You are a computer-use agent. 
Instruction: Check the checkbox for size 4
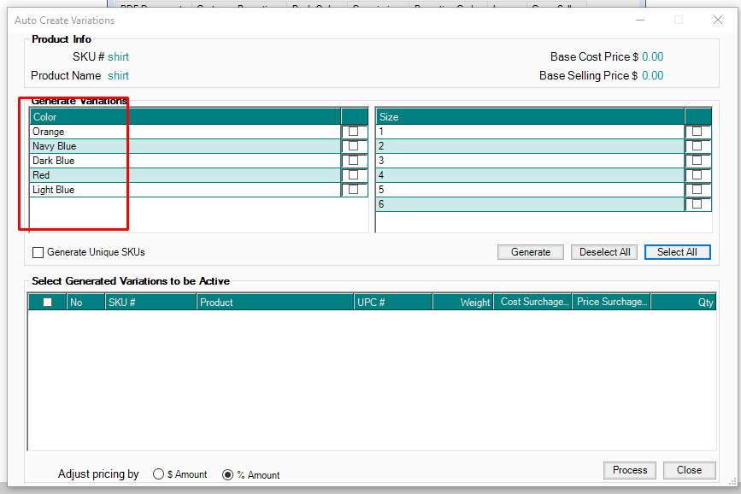coord(697,175)
